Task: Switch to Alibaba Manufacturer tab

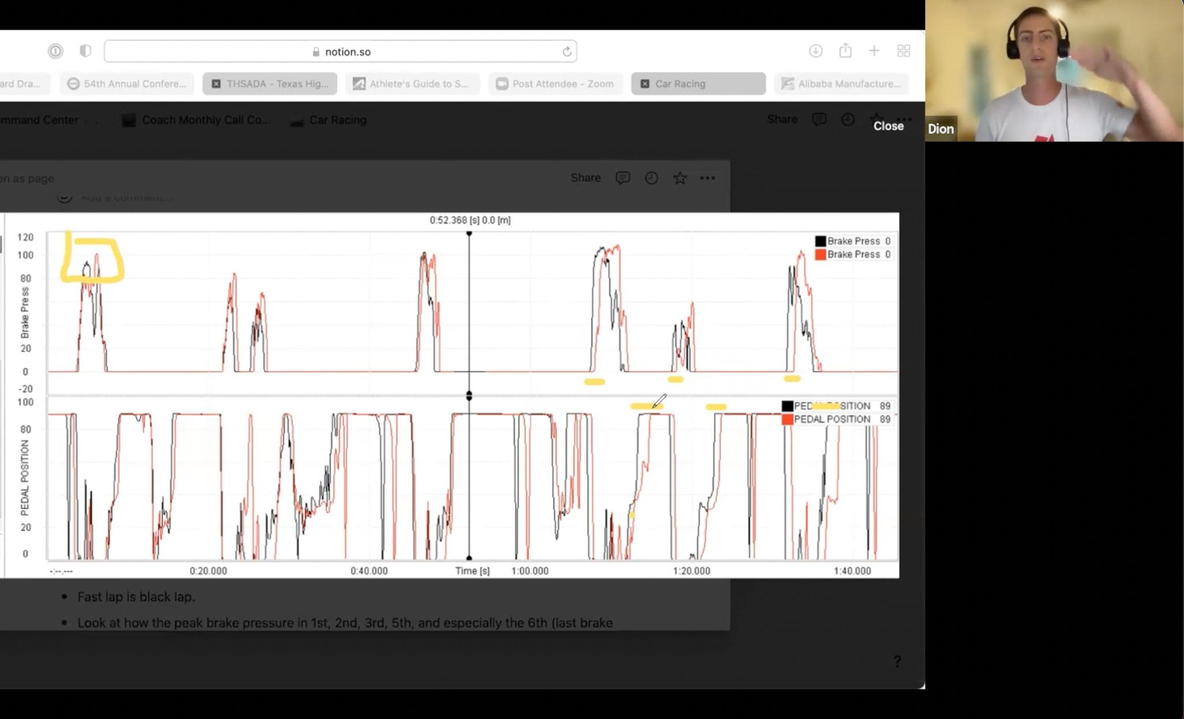Action: (841, 84)
